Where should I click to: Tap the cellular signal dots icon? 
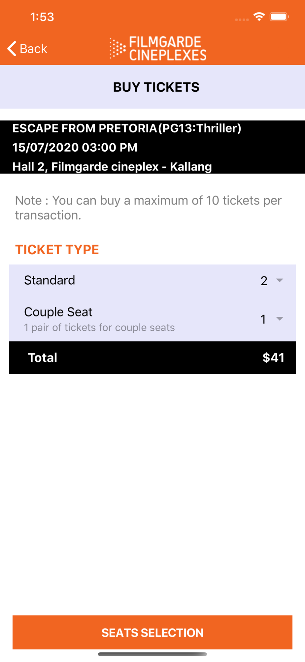pyautogui.click(x=242, y=20)
